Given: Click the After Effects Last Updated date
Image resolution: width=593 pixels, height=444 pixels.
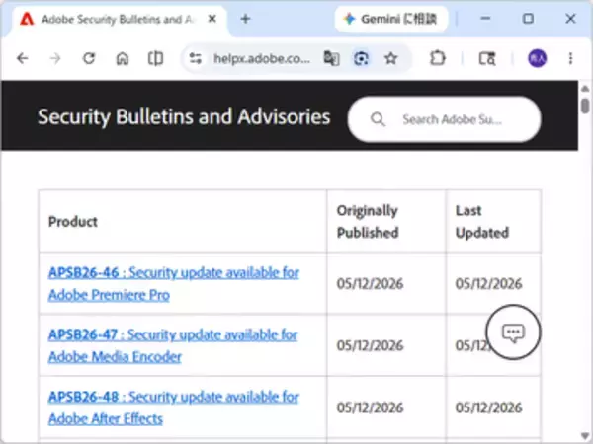Looking at the screenshot, I should pyautogui.click(x=488, y=407).
